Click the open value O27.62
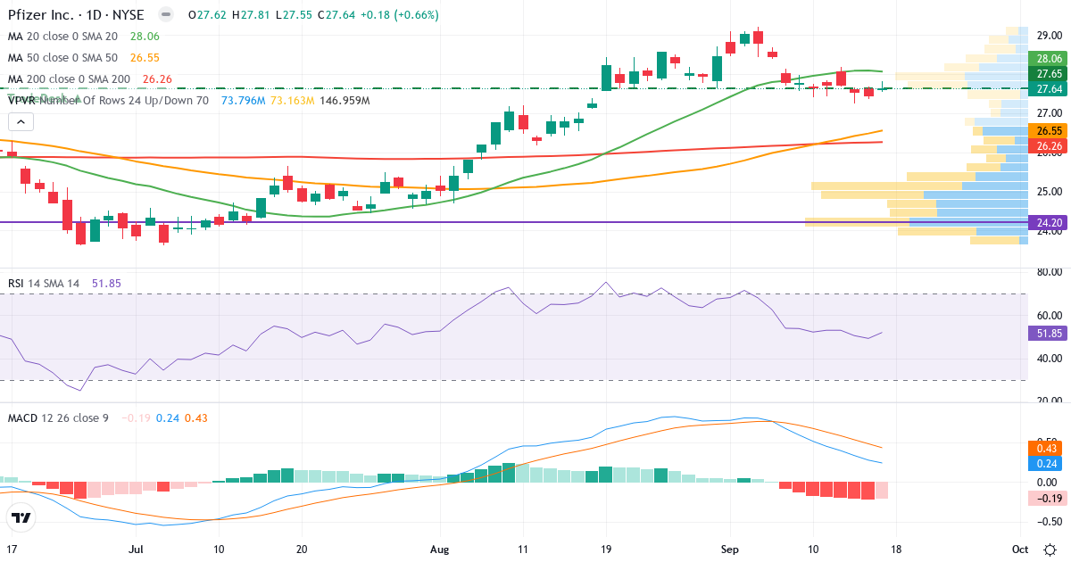Screen dimensions: 1071x562 click(x=208, y=15)
